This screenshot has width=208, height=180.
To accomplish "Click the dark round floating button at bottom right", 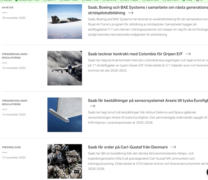I will [x=207, y=172].
